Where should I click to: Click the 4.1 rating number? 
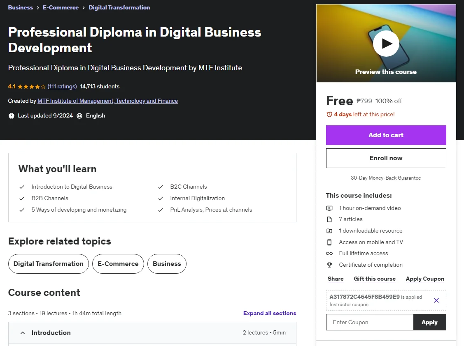click(x=12, y=87)
